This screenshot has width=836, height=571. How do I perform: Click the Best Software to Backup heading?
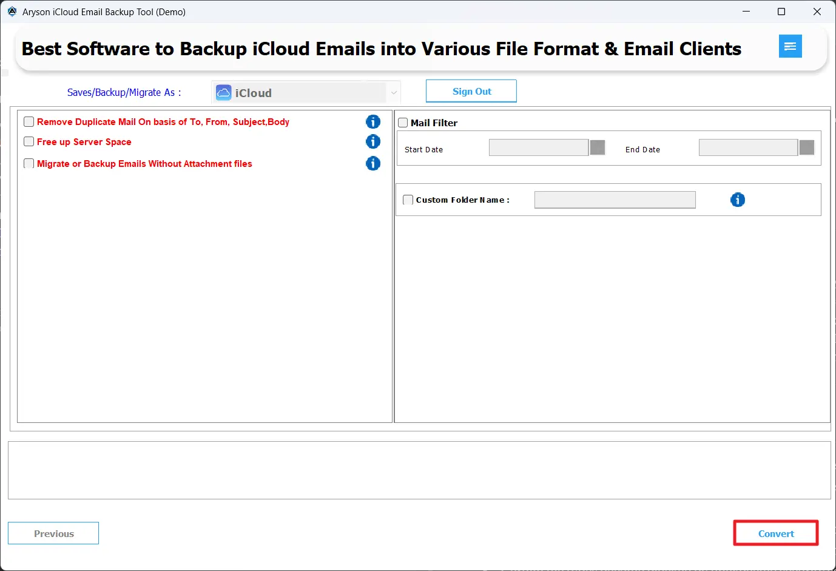382,49
